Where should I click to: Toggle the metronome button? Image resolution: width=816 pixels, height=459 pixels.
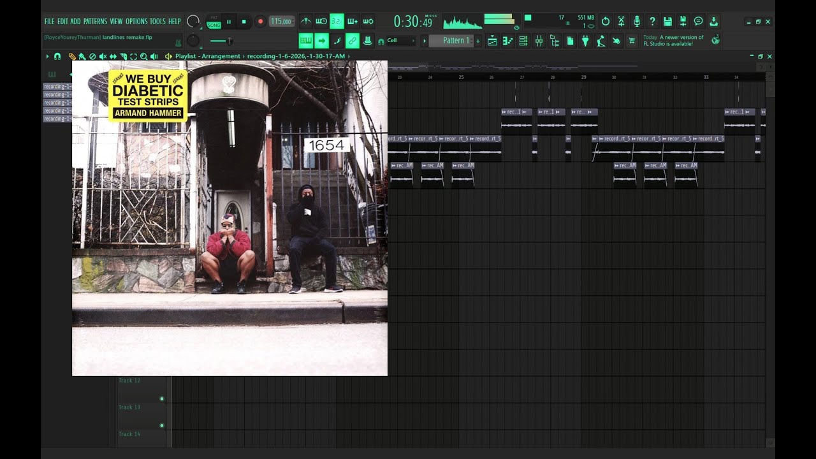(306, 21)
